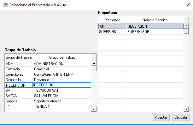Click the Nombre Técnico column header

click(155, 20)
